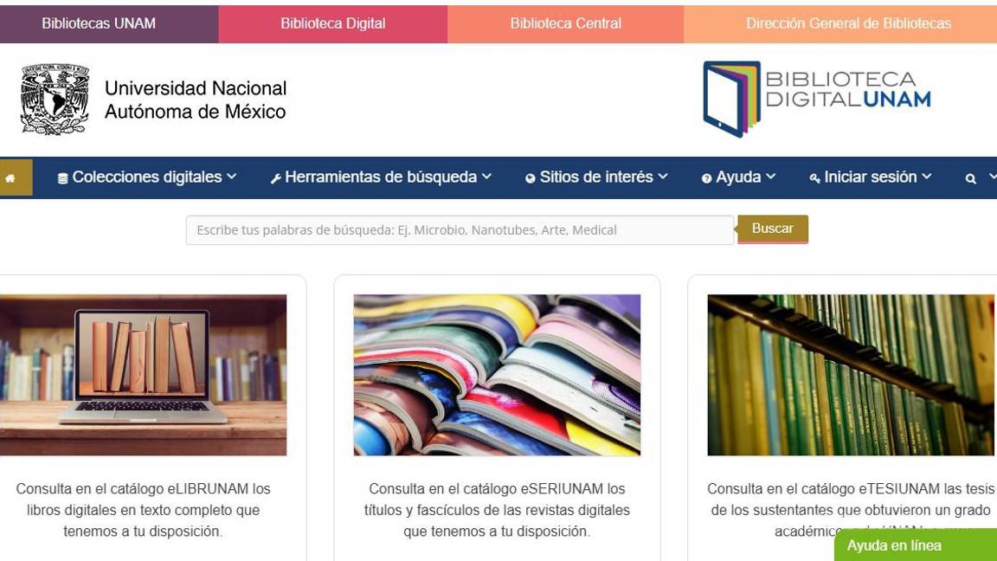Switch to the Biblioteca Central tab
Image resolution: width=997 pixels, height=561 pixels.
point(566,23)
